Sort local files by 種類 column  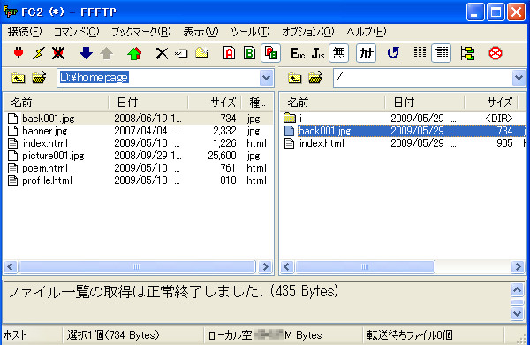[x=257, y=103]
